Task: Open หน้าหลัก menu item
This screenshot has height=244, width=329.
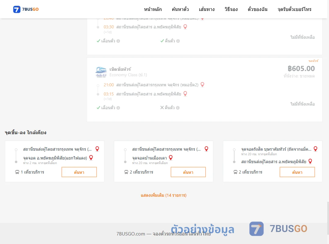Action: (153, 9)
